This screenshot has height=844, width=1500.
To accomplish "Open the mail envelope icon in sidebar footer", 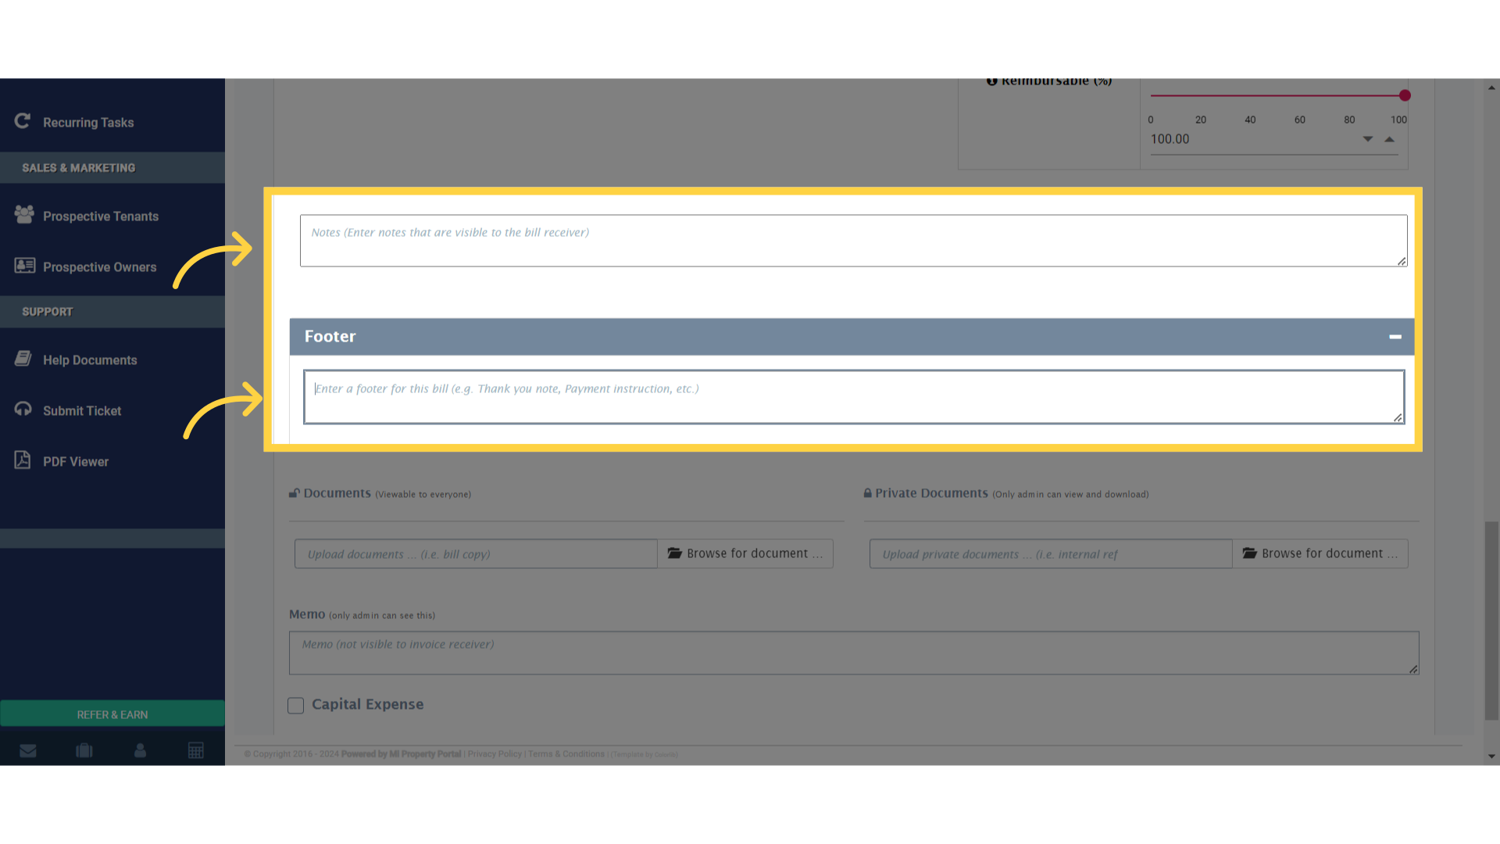I will coord(28,751).
